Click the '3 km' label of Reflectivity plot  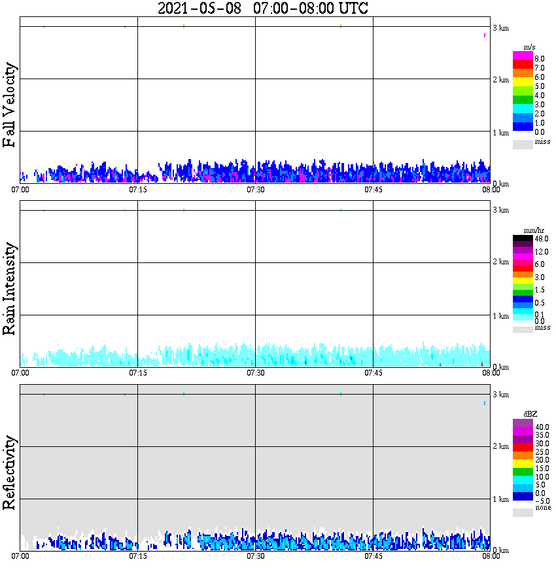pyautogui.click(x=501, y=395)
